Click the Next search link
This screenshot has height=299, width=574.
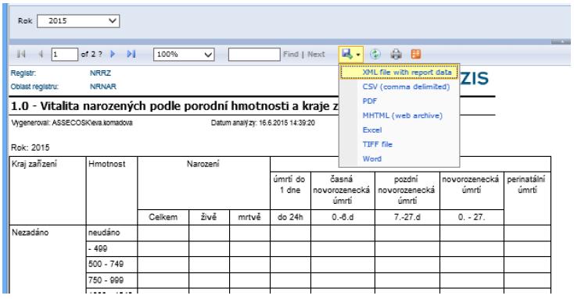click(x=316, y=55)
